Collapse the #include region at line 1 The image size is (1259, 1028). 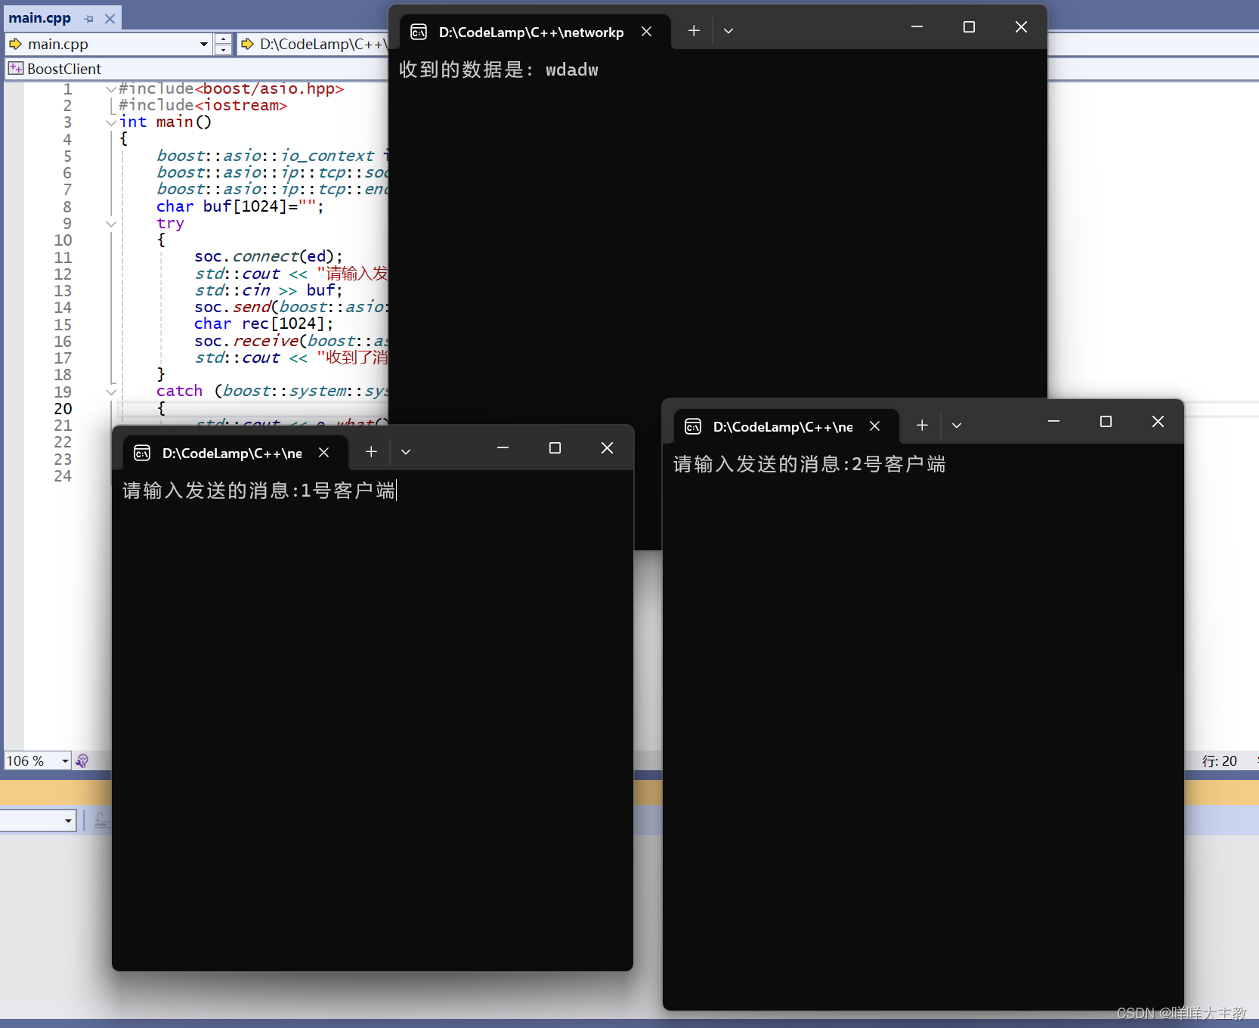click(111, 89)
